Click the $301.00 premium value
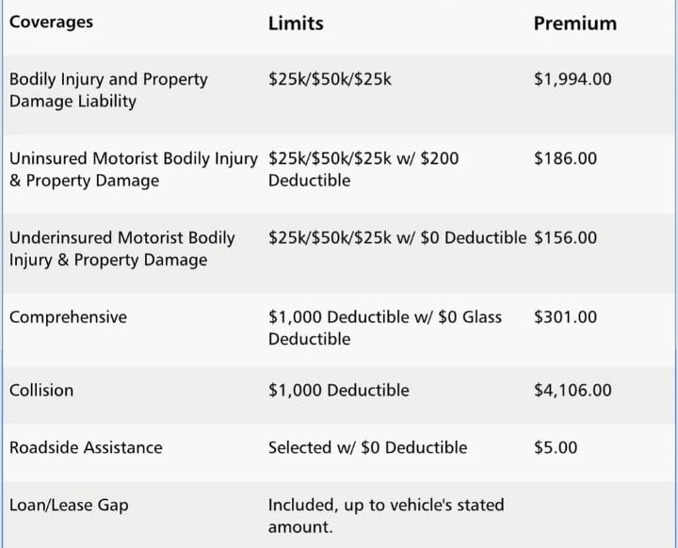Screen dimensions: 678x548 click(565, 317)
